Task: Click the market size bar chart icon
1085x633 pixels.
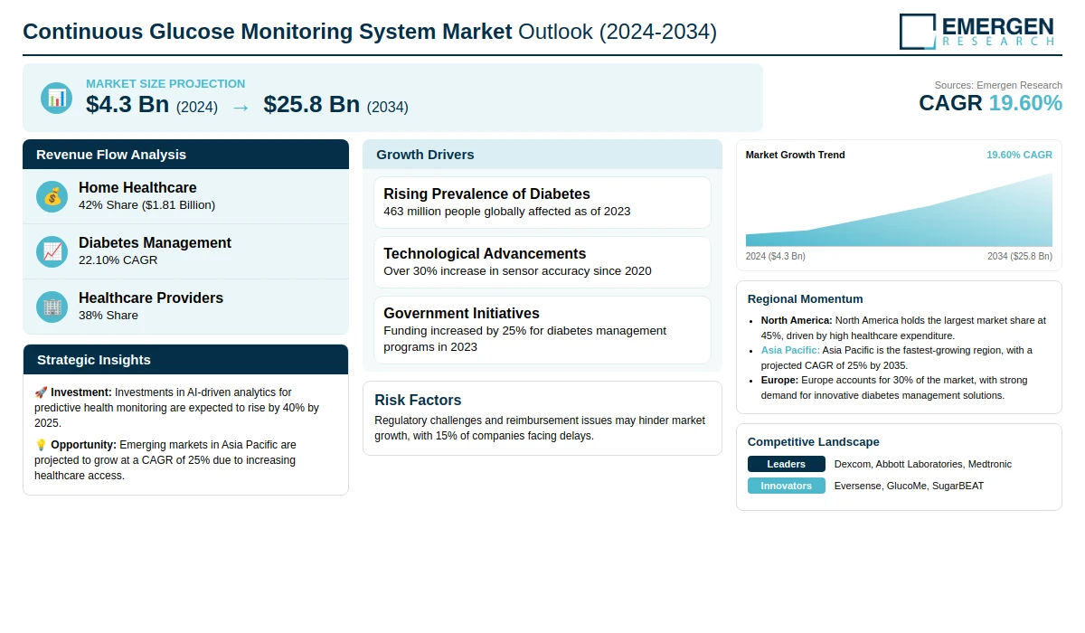Action: click(x=56, y=98)
